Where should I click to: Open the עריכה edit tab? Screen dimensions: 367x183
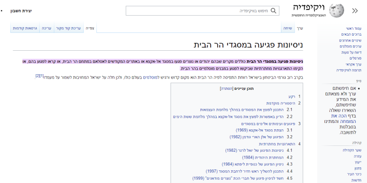coord(46,28)
